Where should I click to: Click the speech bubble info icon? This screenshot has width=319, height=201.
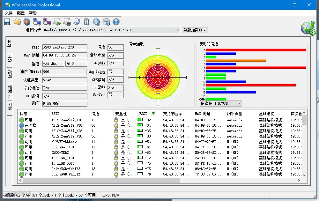(106, 22)
